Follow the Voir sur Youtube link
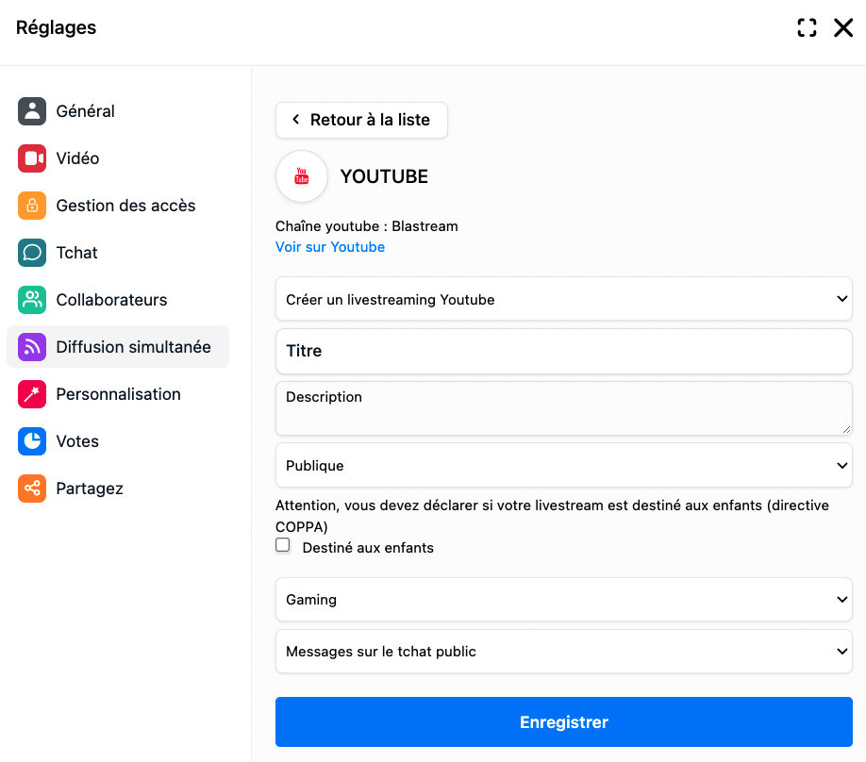This screenshot has width=866, height=762. coord(330,247)
